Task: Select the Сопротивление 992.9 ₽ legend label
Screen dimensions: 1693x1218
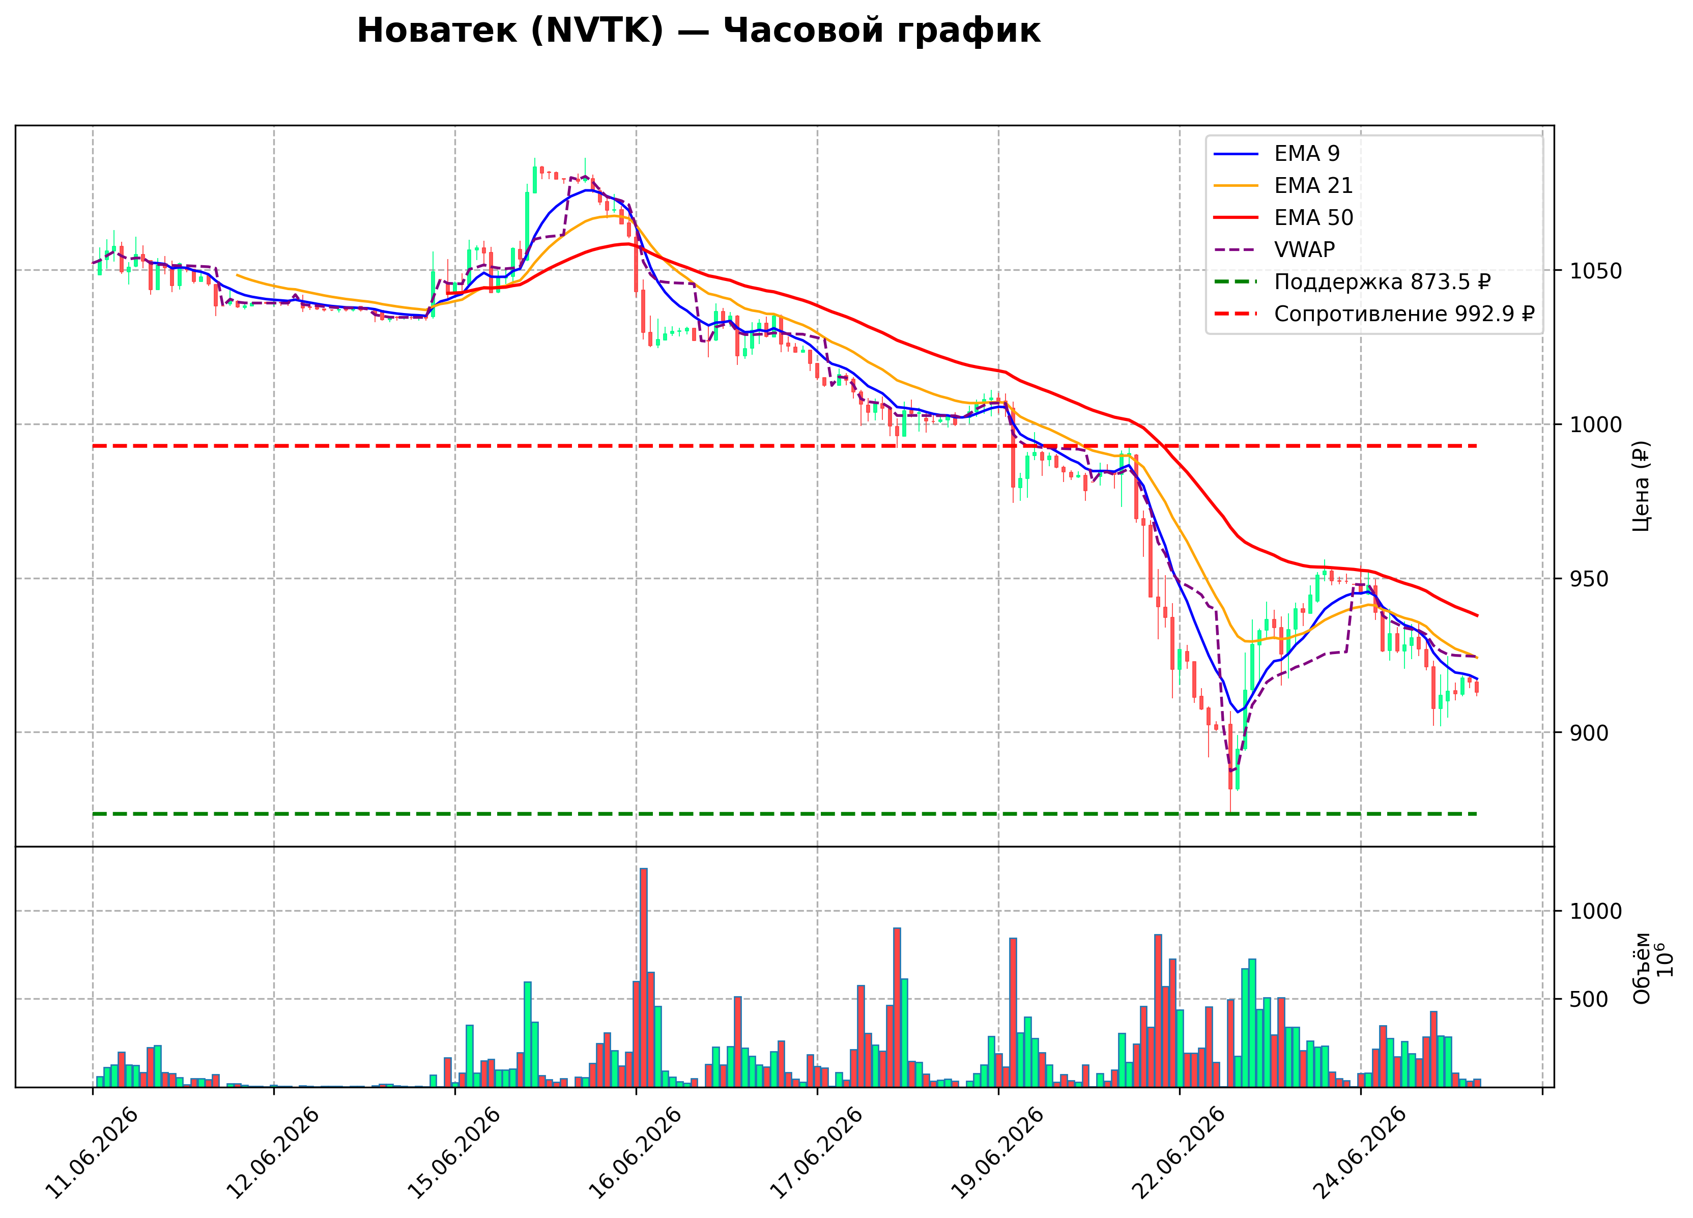Action: coord(1404,315)
